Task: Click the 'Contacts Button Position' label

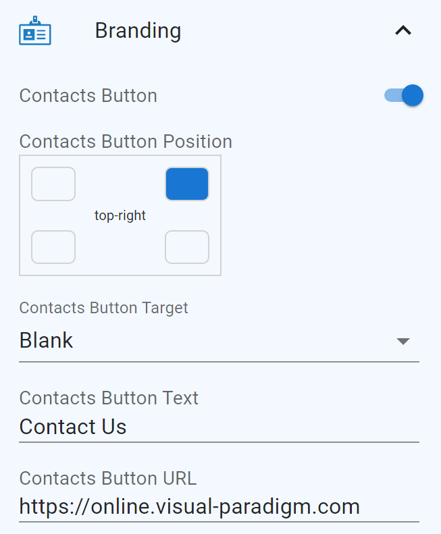Action: pyautogui.click(x=126, y=142)
